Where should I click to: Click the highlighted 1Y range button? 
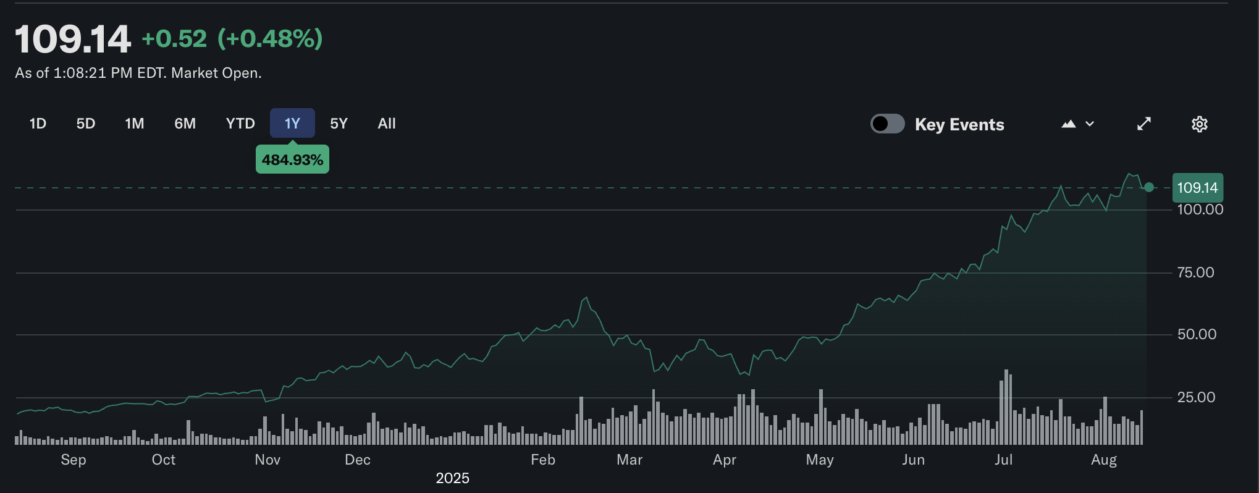292,122
